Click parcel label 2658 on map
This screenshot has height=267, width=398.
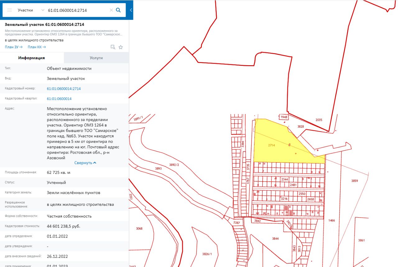coord(310,199)
